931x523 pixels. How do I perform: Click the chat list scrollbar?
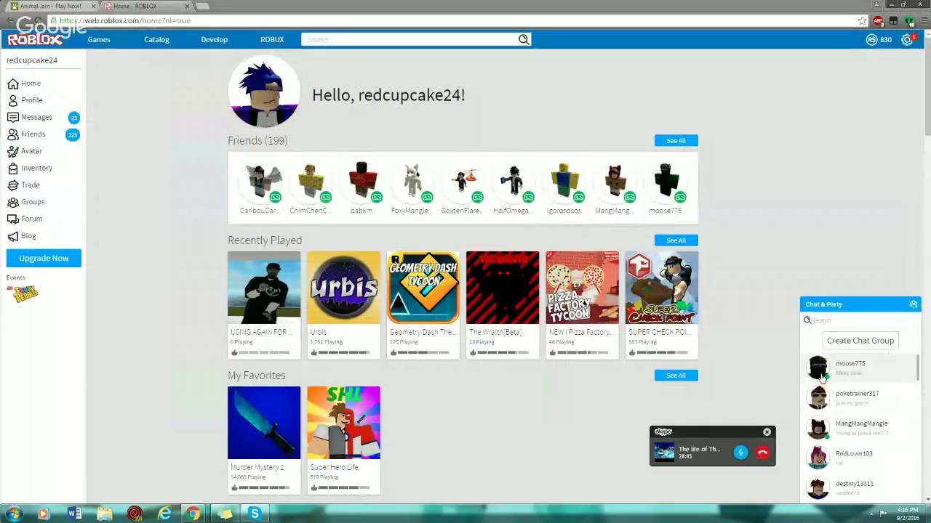(917, 368)
